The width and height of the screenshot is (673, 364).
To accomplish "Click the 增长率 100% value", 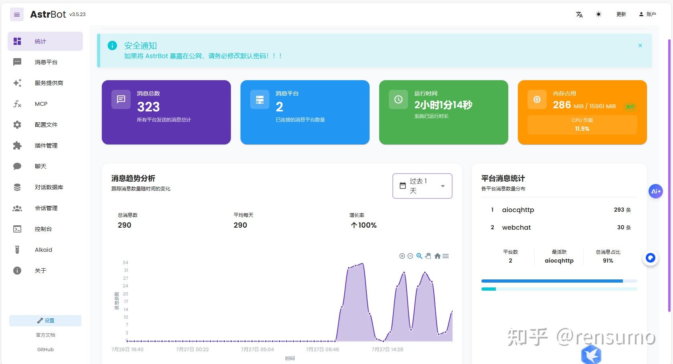I will pos(364,225).
